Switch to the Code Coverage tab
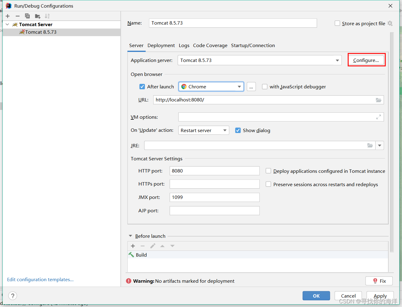 tap(210, 46)
